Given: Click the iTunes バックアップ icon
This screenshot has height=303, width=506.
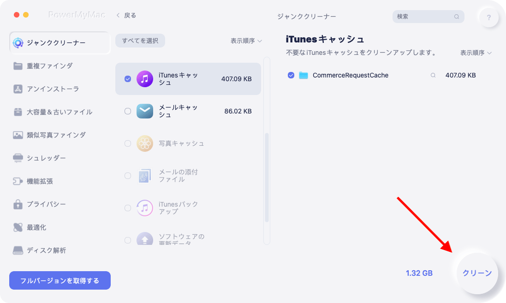Looking at the screenshot, I should (x=145, y=208).
